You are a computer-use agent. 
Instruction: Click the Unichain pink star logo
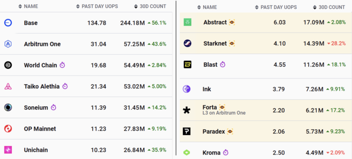(x=8, y=150)
